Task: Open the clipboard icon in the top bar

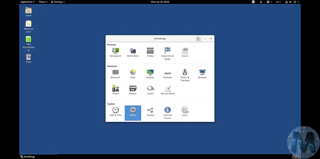Action: tap(253, 2)
